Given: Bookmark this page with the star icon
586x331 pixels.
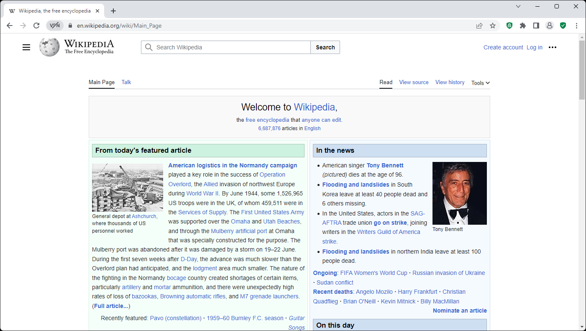Looking at the screenshot, I should coord(493,26).
